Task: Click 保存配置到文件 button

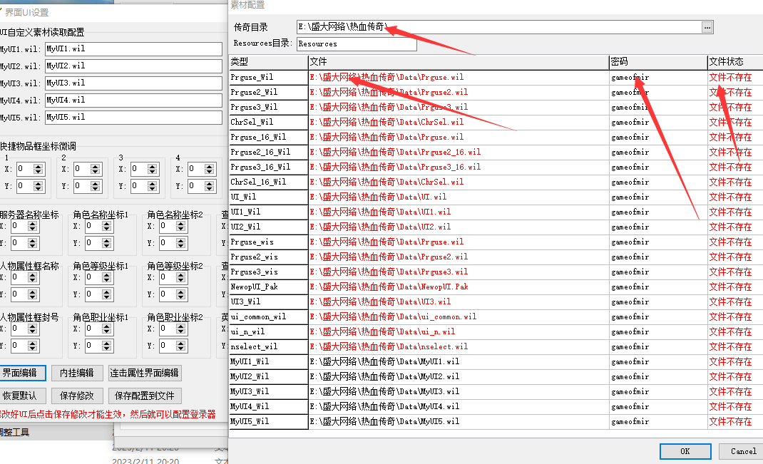Action: (x=144, y=396)
